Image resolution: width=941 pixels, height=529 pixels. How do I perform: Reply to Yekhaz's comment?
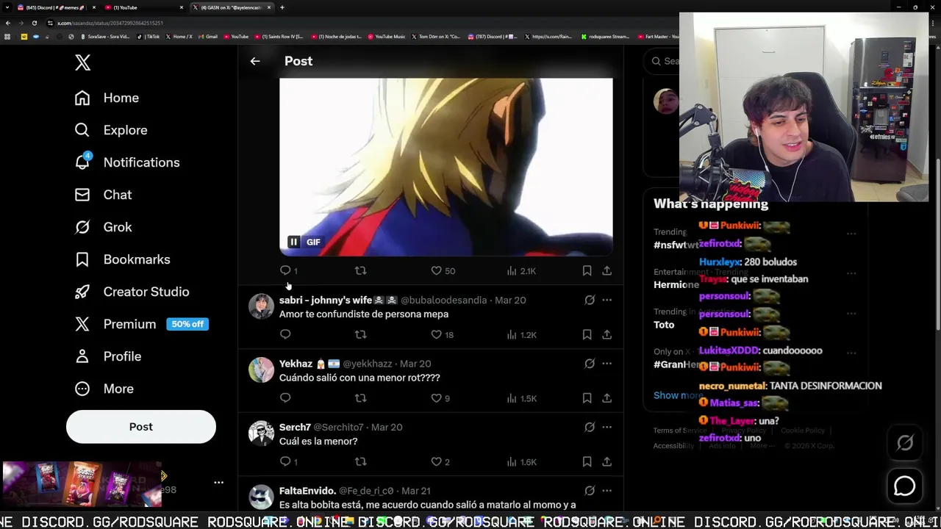pos(285,398)
